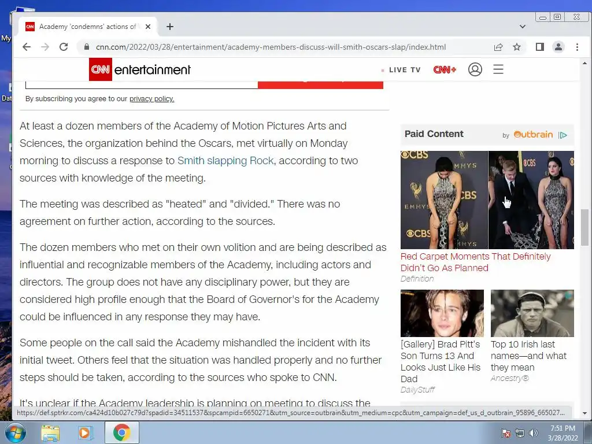Click the browser forward arrow

[45, 47]
